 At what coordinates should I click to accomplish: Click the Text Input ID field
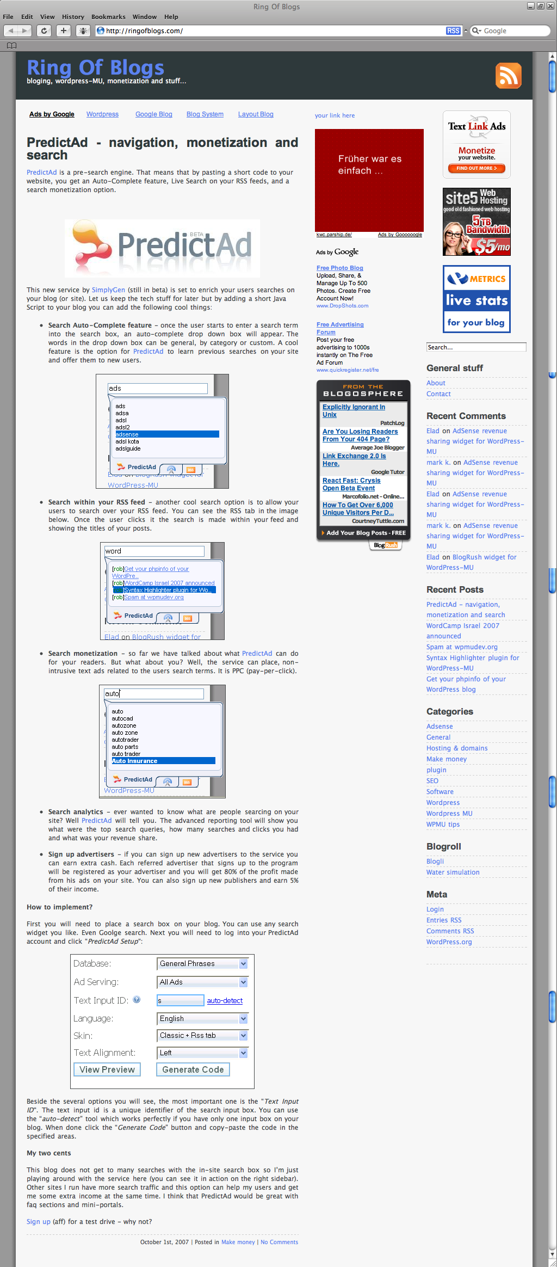coord(180,1000)
